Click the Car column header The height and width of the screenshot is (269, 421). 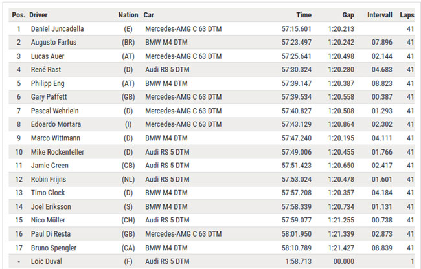[x=149, y=15]
